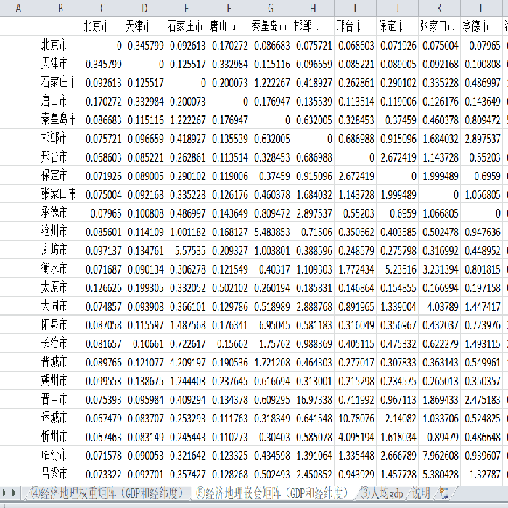Click the 0 cell in the 唐山市 row
The width and height of the screenshot is (508, 508).
pyautogui.click(x=229, y=101)
